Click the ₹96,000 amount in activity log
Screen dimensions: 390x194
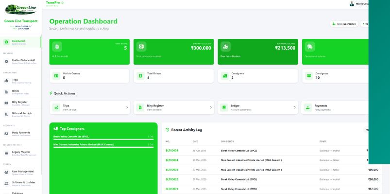[373, 170]
